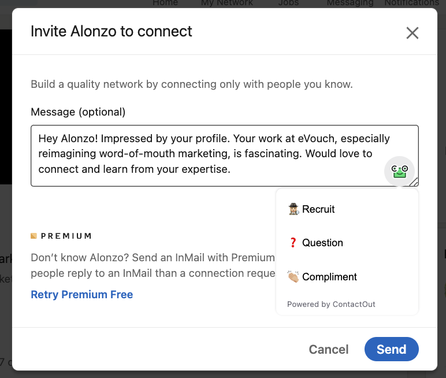Screen dimensions: 446x378
Task: Select the Recruit message template
Action: (x=318, y=209)
